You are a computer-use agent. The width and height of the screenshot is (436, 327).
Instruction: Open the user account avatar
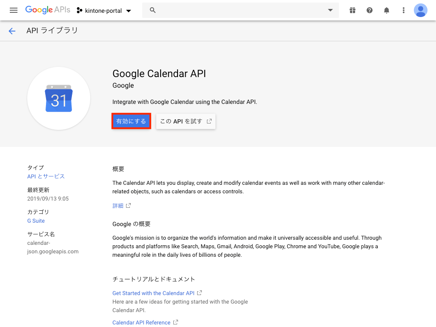420,10
